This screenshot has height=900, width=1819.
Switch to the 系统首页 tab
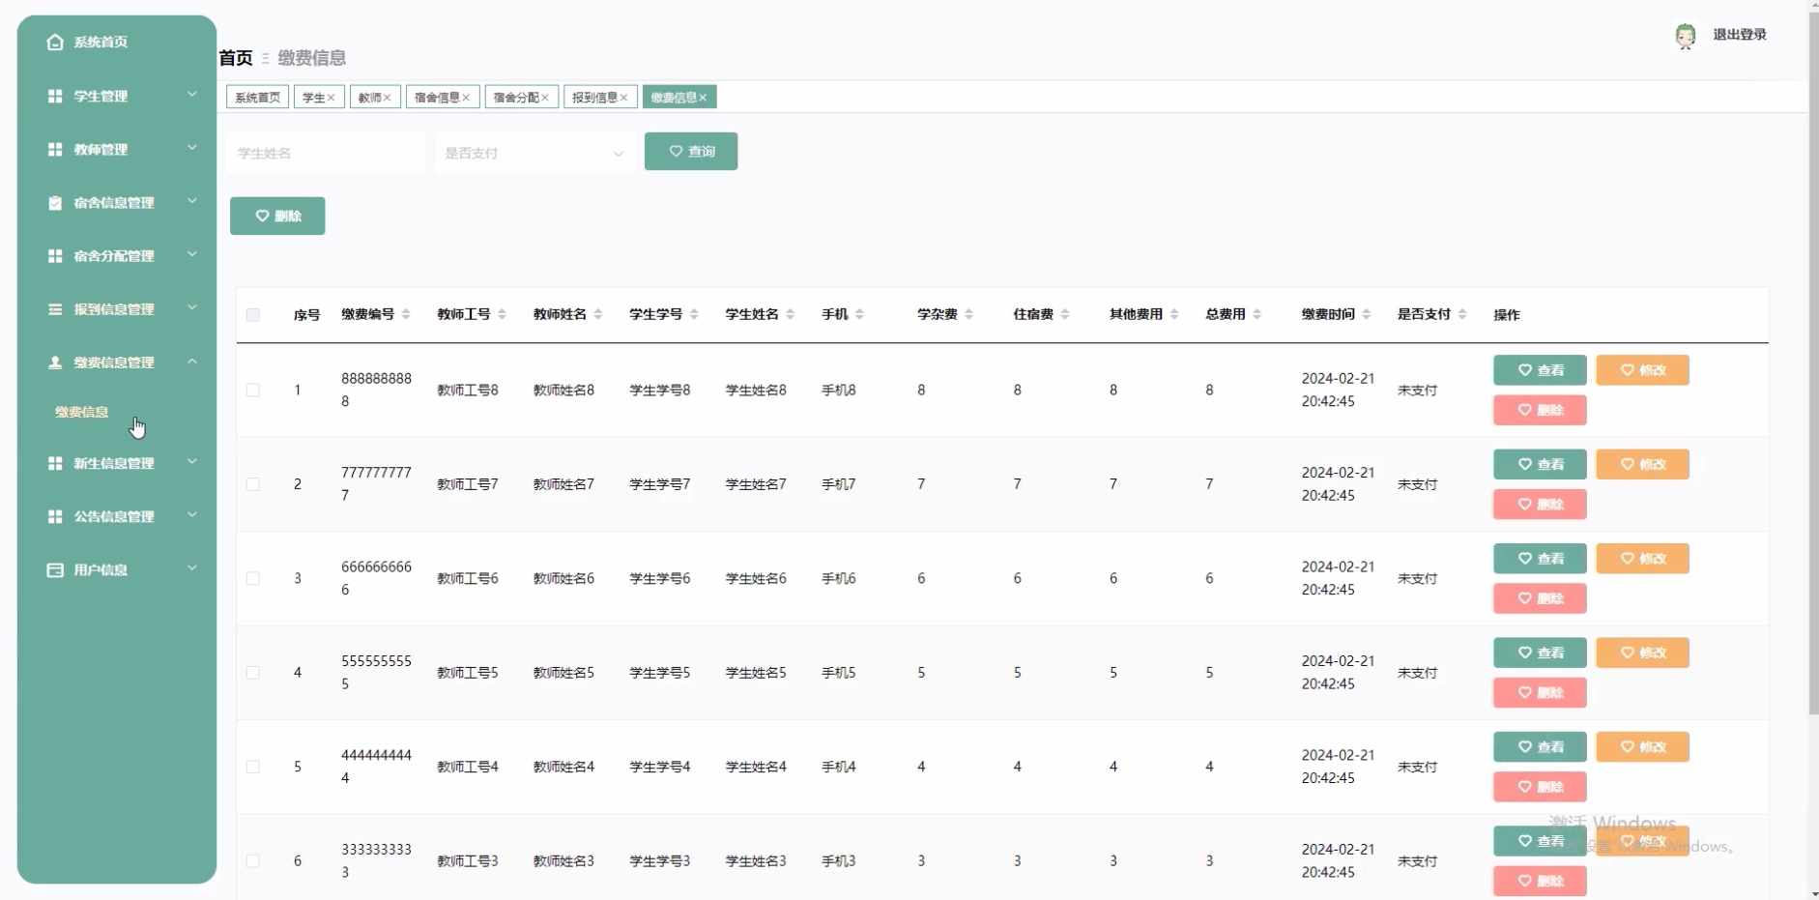coord(257,98)
